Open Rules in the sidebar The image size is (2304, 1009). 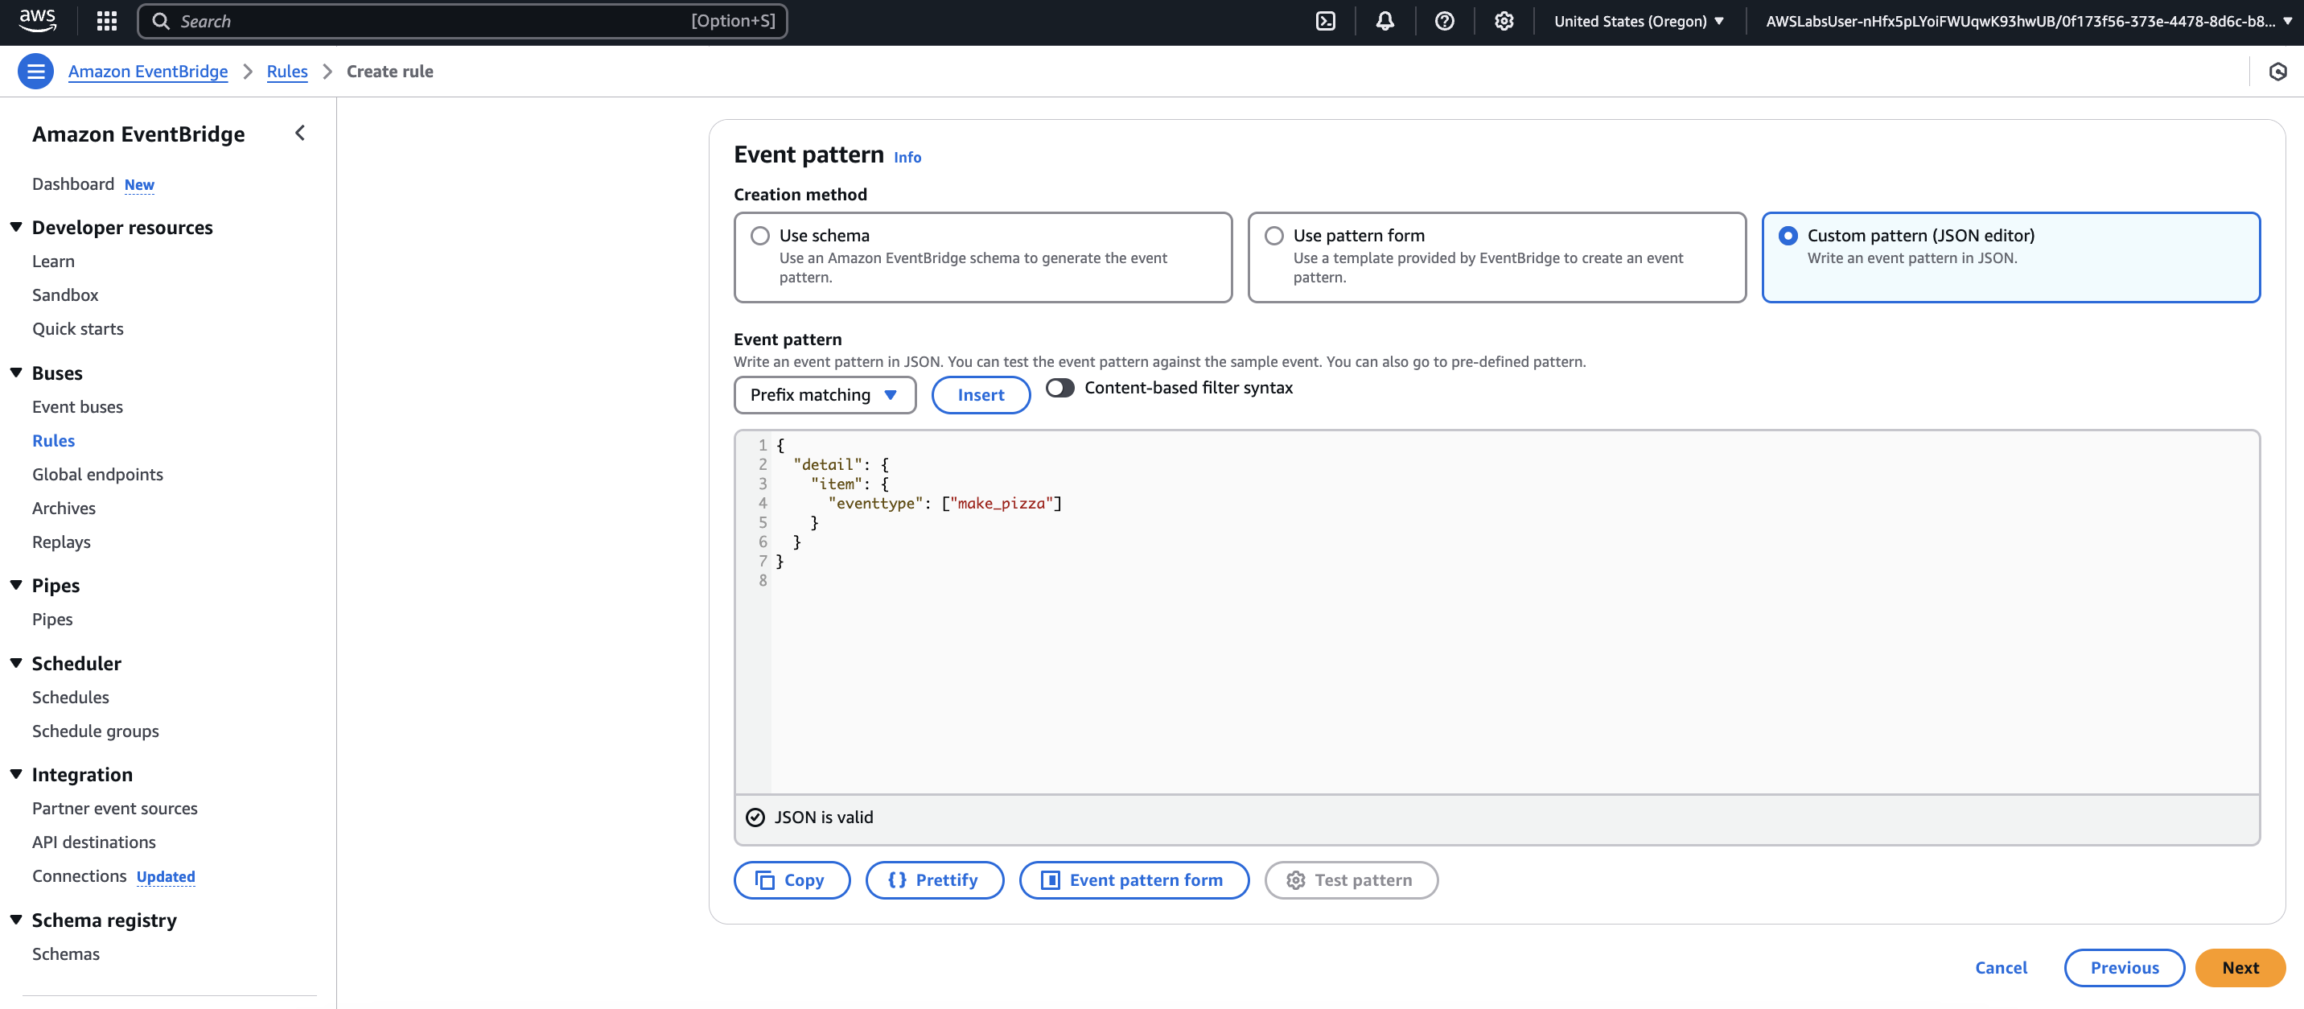tap(54, 441)
